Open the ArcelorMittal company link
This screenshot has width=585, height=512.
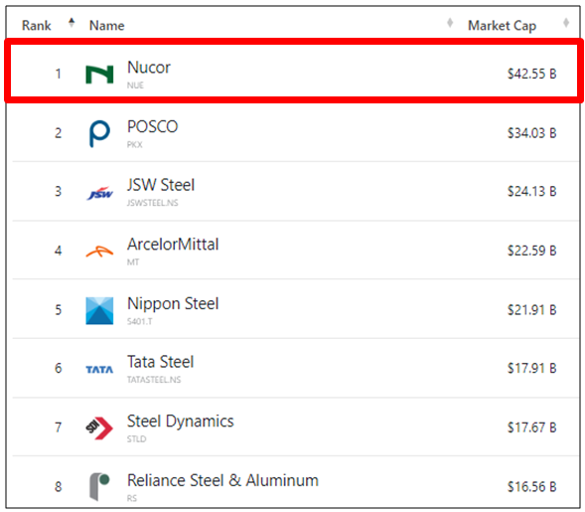173,245
